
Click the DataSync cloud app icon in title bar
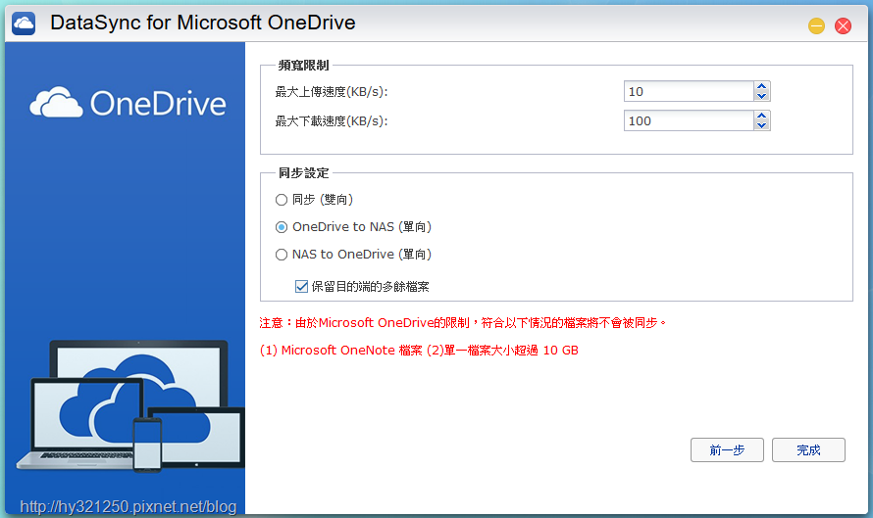(x=24, y=24)
